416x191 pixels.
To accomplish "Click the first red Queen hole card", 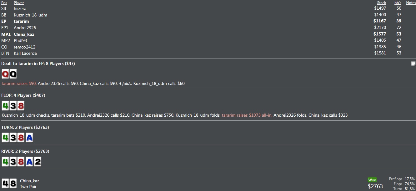I will (x=5, y=74).
